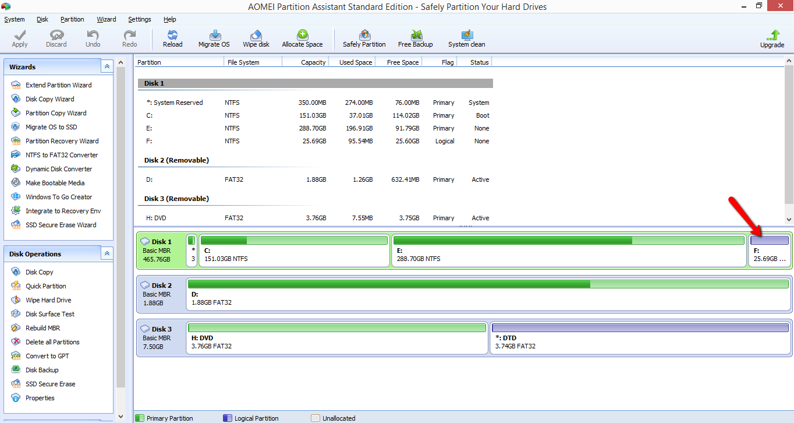Sort by the Free Space column header

coord(398,62)
